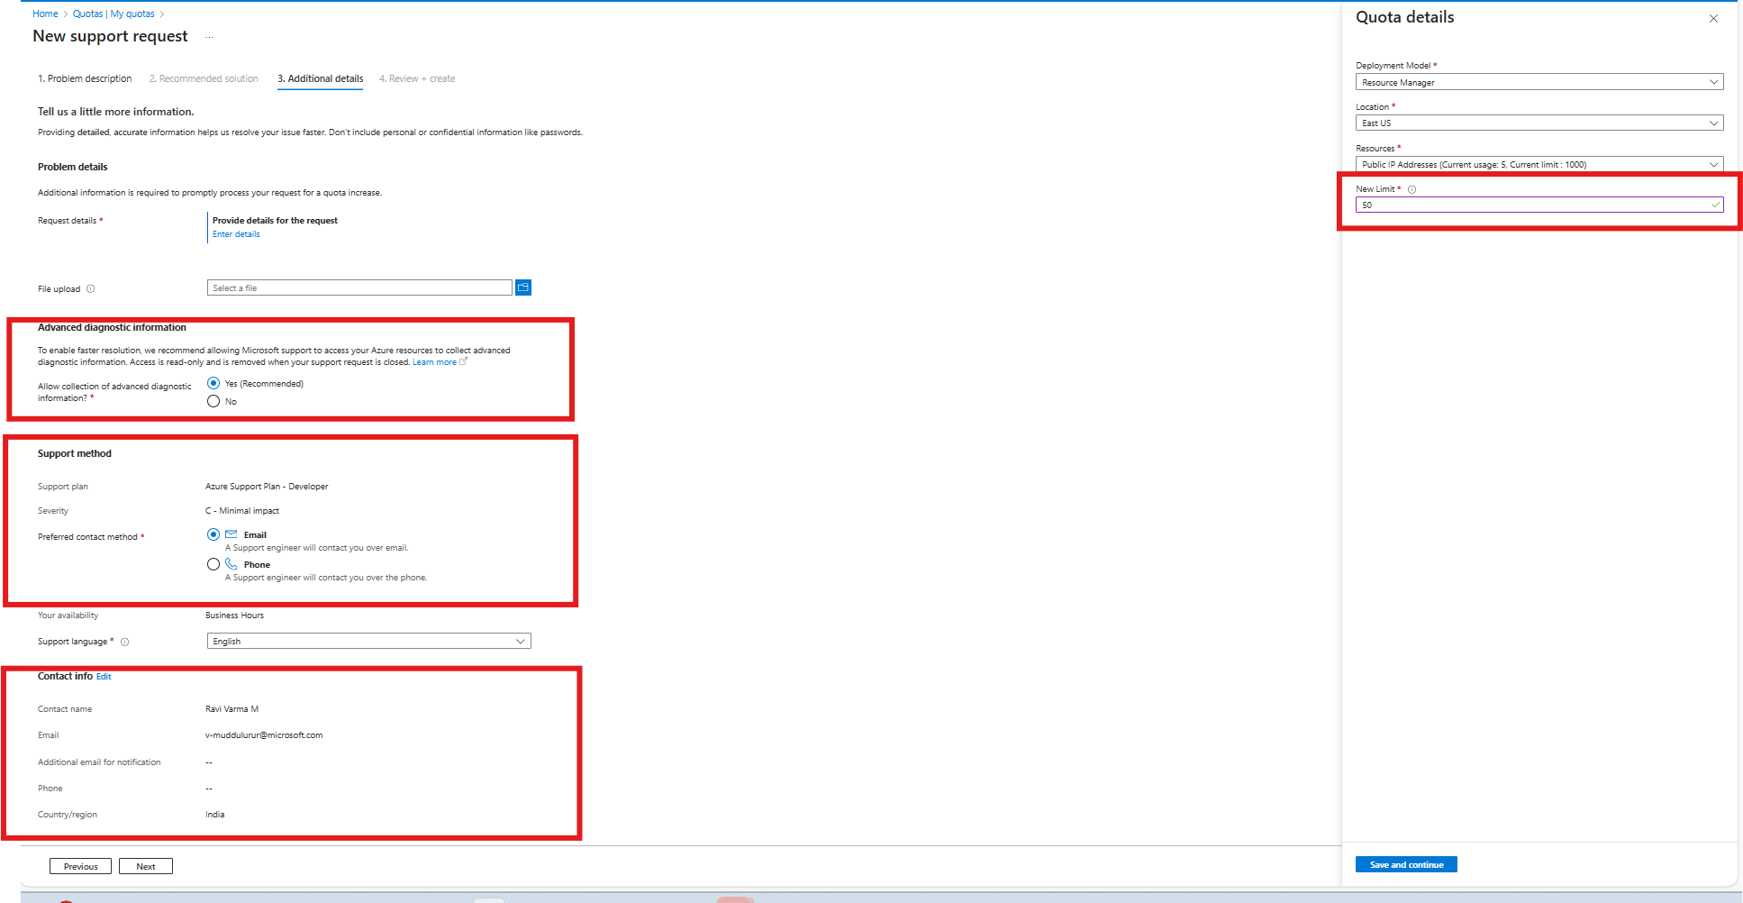Close the Quota details panel
Image resolution: width=1743 pixels, height=903 pixels.
tap(1713, 18)
